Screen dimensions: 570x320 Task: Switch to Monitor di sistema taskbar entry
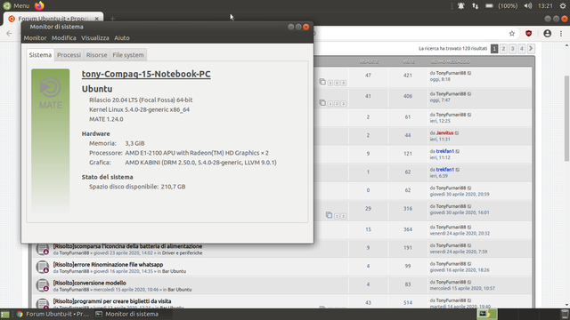pos(126,314)
